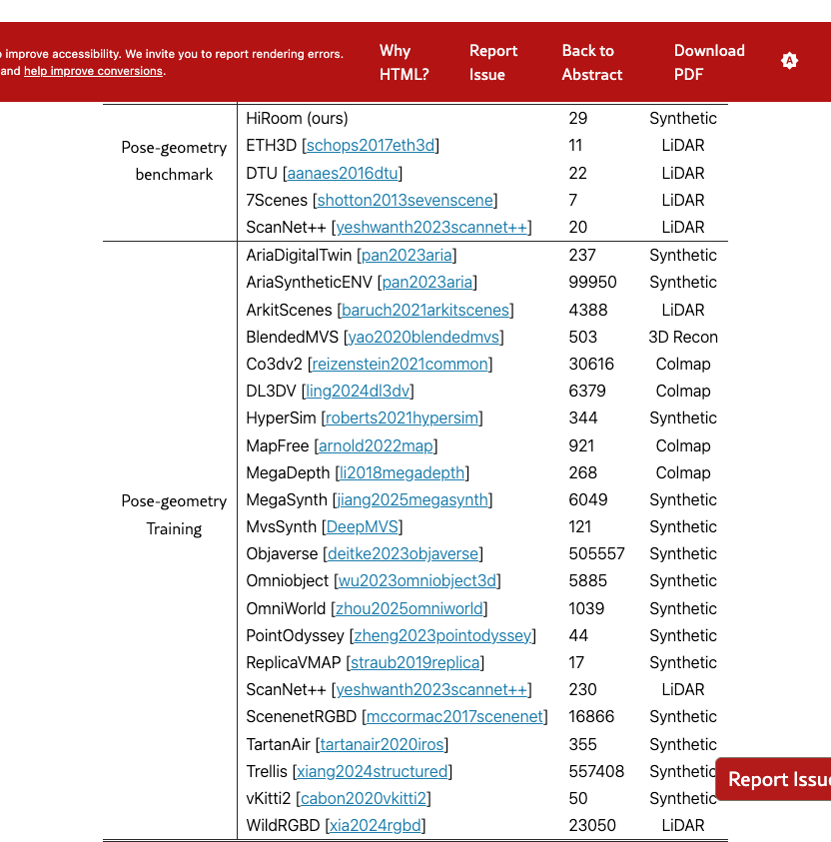Click the shotton2013sevenscene reference
Screen dimensions: 831x842
[x=405, y=201]
